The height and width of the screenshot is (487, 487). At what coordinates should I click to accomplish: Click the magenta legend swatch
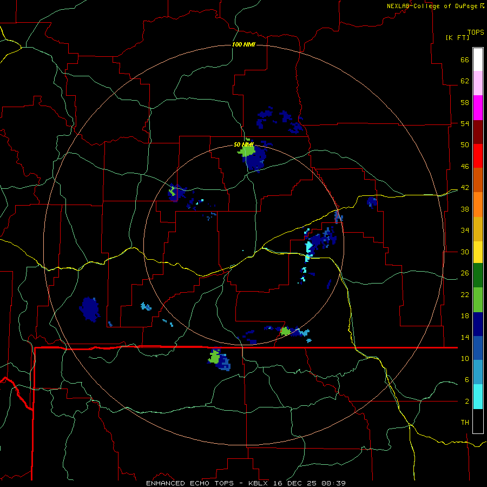(x=478, y=108)
